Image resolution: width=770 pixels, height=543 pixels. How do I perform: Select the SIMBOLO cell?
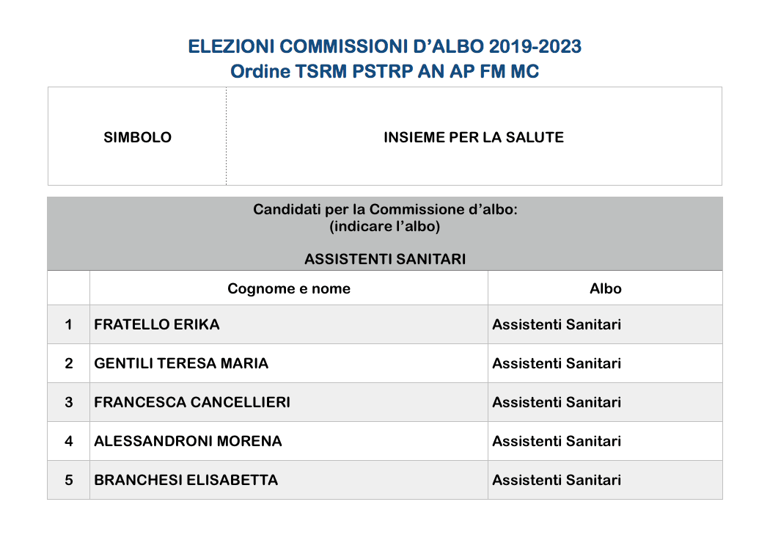coord(138,136)
